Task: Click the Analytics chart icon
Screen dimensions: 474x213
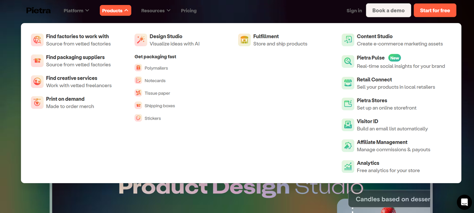Action: (348, 167)
